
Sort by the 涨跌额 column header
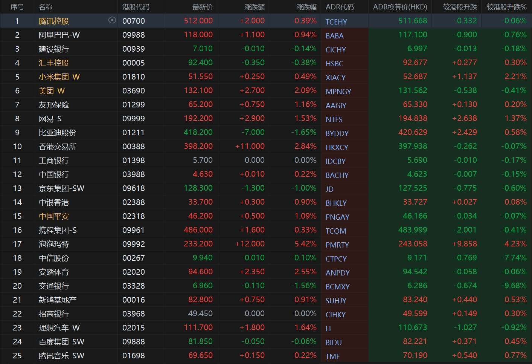click(x=255, y=7)
